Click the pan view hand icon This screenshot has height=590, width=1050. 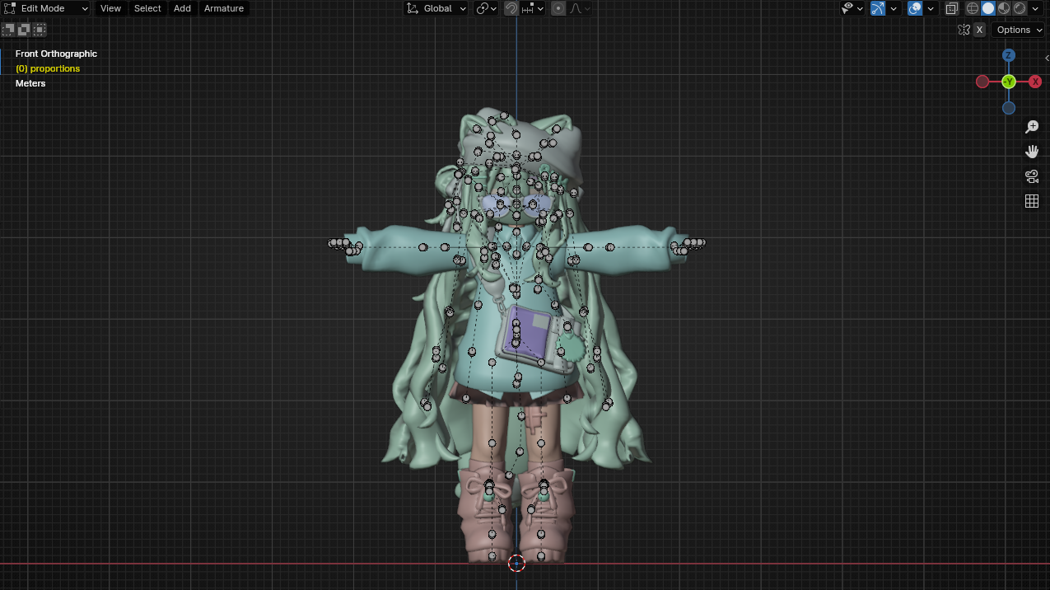pyautogui.click(x=1032, y=152)
